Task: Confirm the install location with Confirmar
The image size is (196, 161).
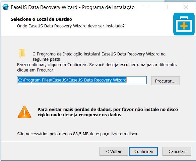Action: coord(143,151)
